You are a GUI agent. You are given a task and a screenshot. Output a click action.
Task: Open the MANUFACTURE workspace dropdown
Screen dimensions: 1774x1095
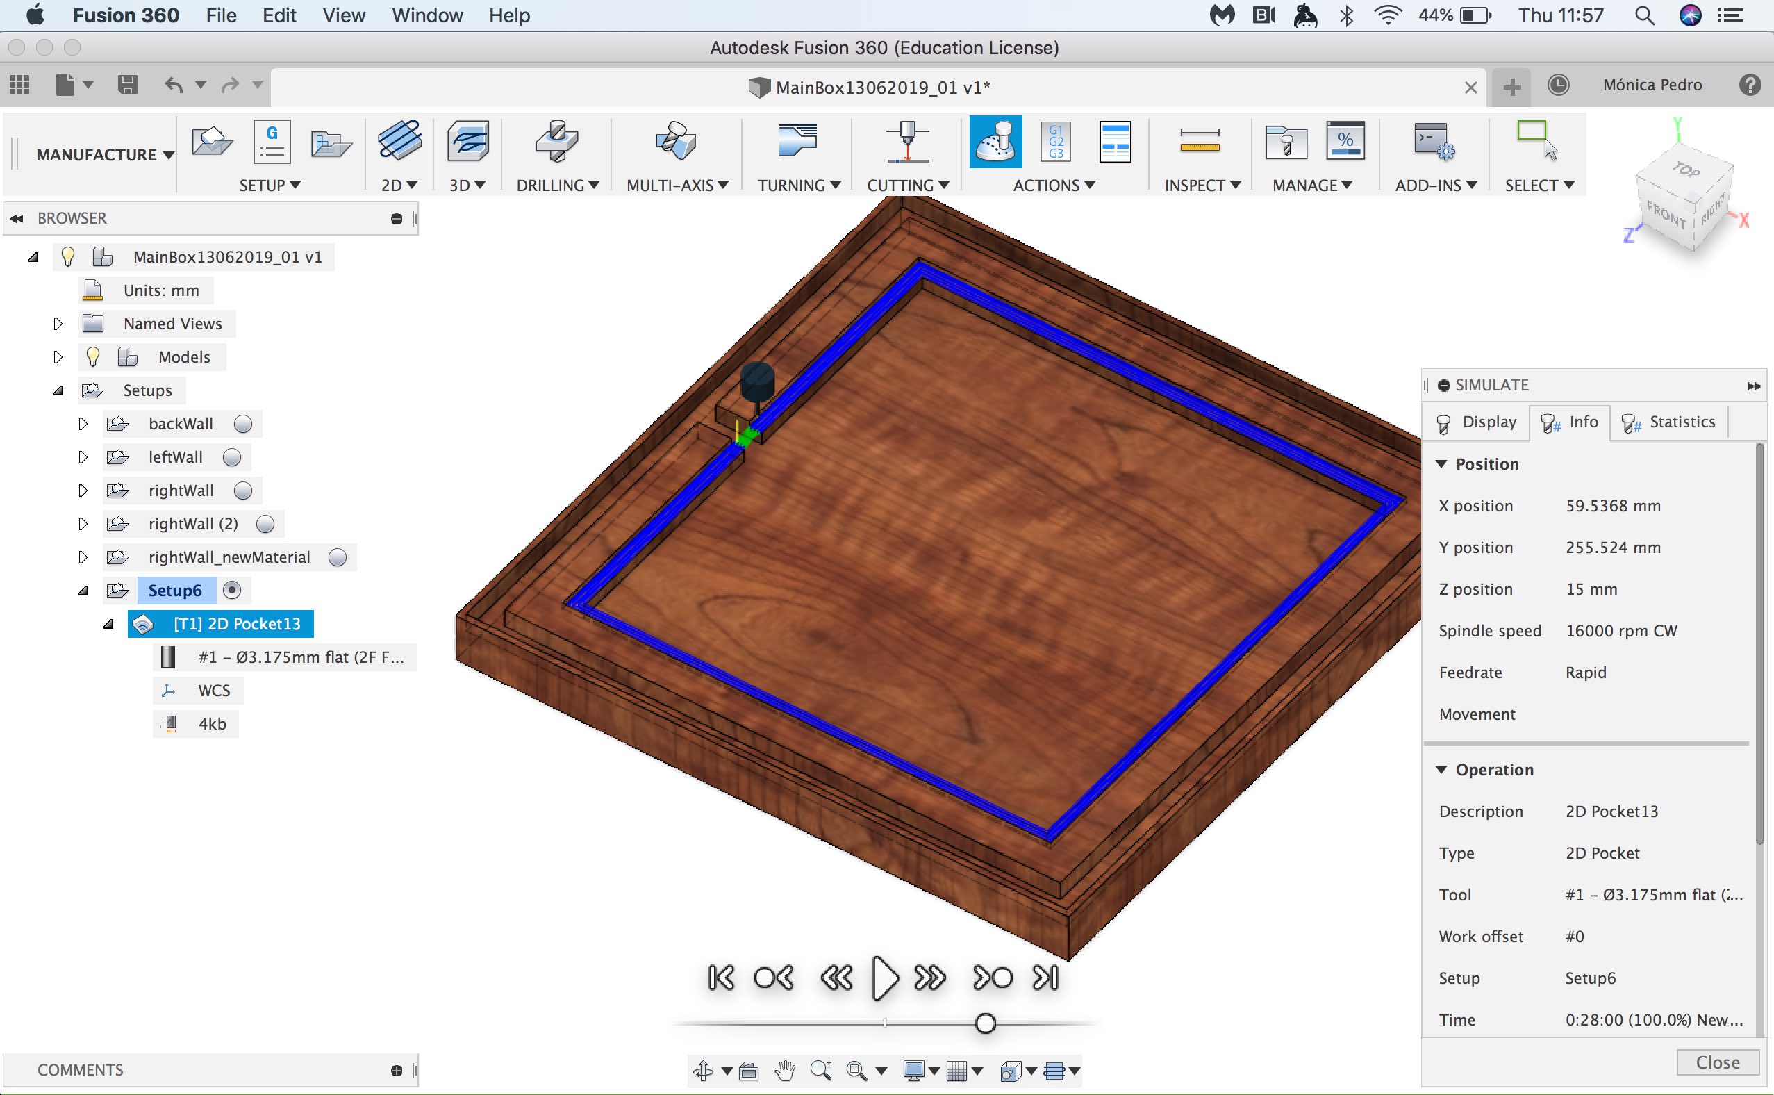105,154
